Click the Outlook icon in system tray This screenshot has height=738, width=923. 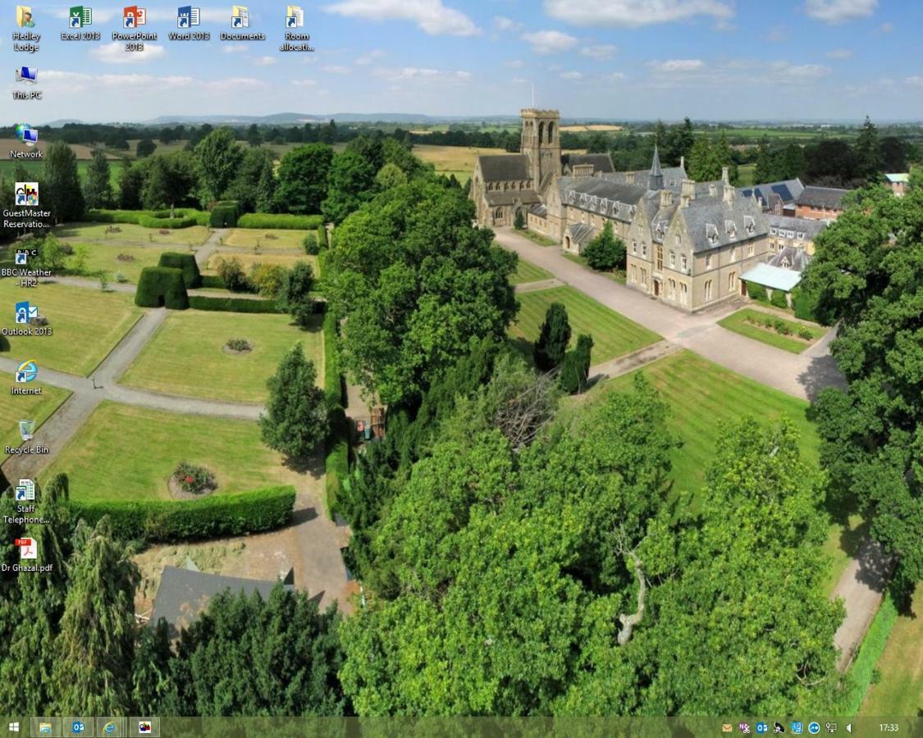[x=761, y=728]
